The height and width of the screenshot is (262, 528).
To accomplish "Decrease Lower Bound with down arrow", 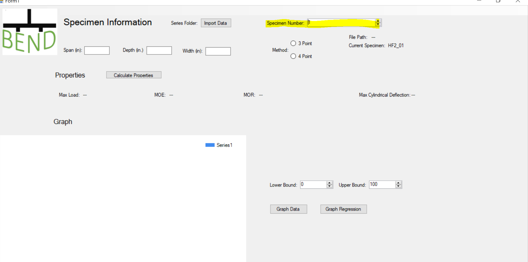I will point(330,186).
